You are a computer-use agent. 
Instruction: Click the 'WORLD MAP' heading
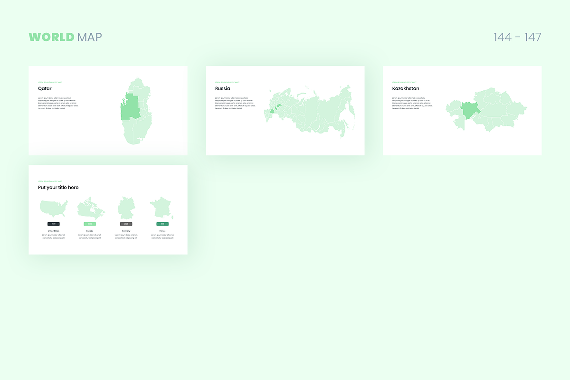65,37
